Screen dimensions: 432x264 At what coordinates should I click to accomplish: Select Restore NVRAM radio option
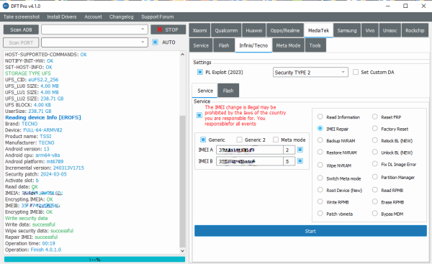pos(320,153)
